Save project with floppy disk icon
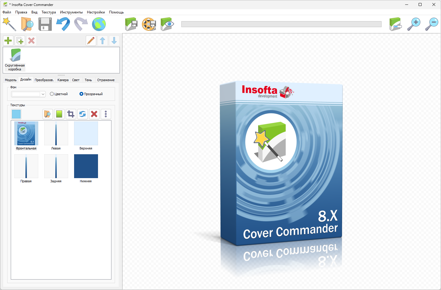This screenshot has height=290, width=441. (45, 24)
